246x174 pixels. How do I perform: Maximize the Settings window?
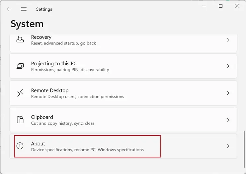pos(220,6)
